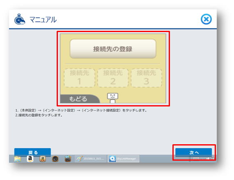This screenshot has width=234, height=180.
Task: Click the stopwatch manual logo icon
Action: pos(20,19)
